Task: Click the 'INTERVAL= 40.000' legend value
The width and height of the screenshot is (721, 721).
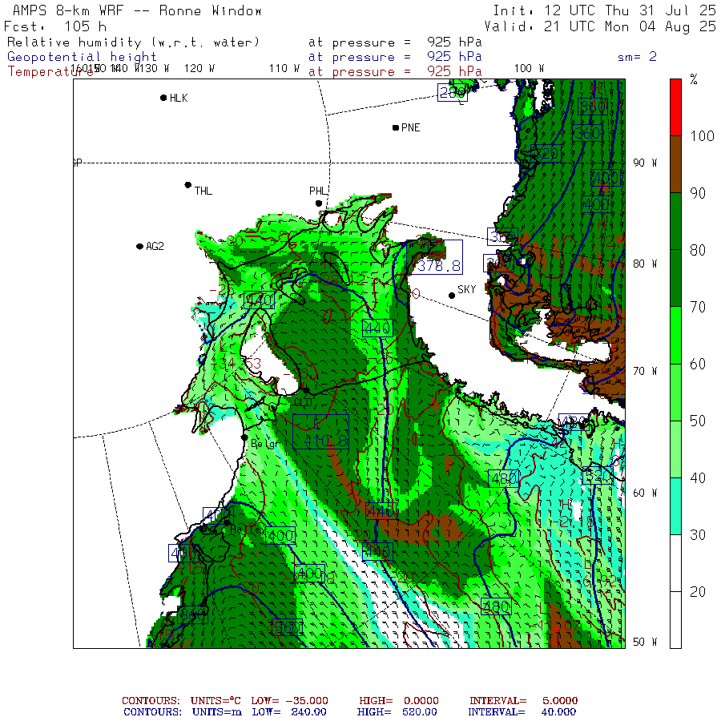Action: tap(522, 712)
